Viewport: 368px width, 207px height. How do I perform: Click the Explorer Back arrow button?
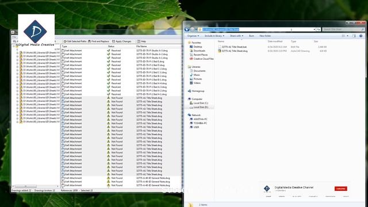click(187, 29)
